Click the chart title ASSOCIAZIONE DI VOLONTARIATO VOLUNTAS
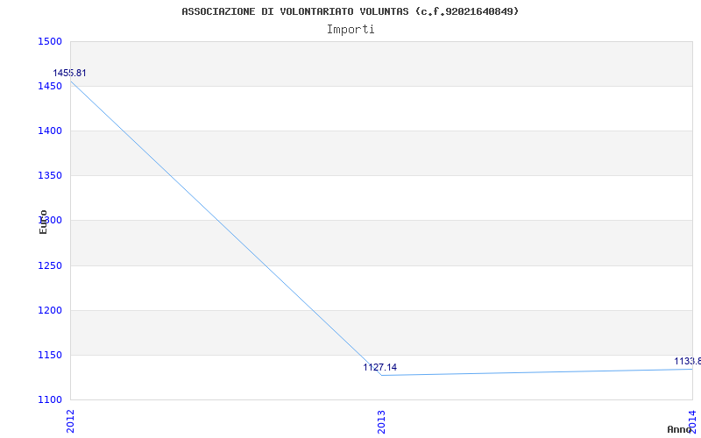 point(350,11)
